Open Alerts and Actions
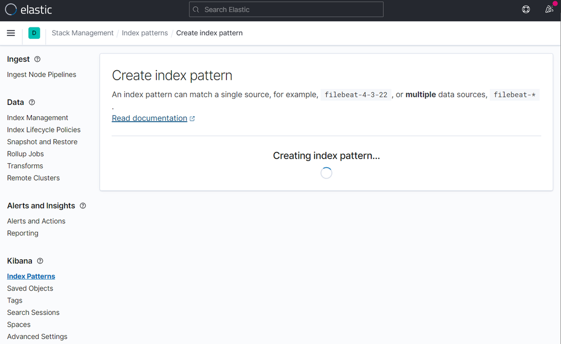The height and width of the screenshot is (344, 561). (x=36, y=221)
